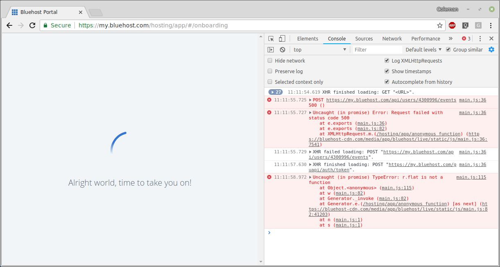Select the Console tab
Viewport: 500px width, 267px height.
(337, 38)
